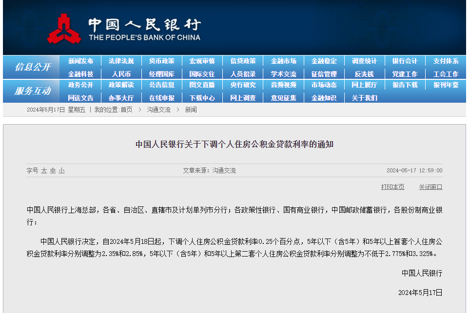470x313 pixels.
Task: Go to 网上调查 section
Action: [243, 98]
